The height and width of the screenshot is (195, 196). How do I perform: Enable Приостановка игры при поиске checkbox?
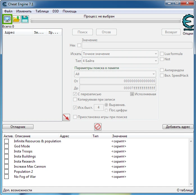[75, 117]
